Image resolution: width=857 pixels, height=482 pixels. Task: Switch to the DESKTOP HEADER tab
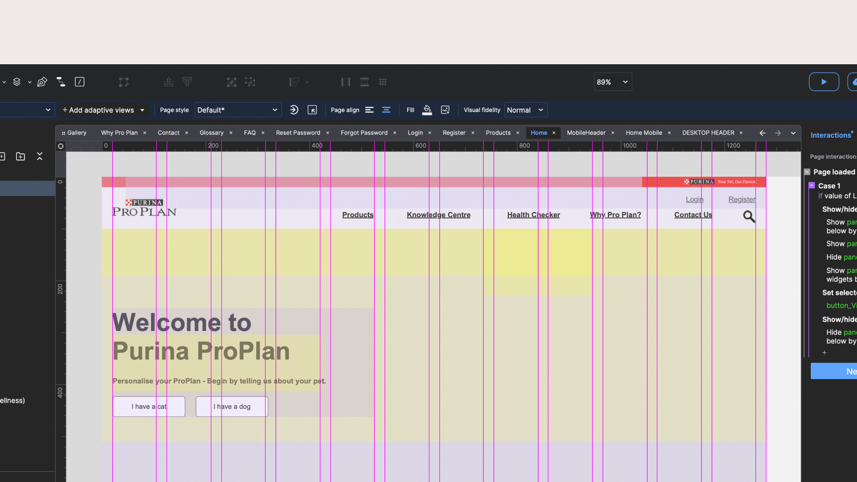tap(708, 133)
